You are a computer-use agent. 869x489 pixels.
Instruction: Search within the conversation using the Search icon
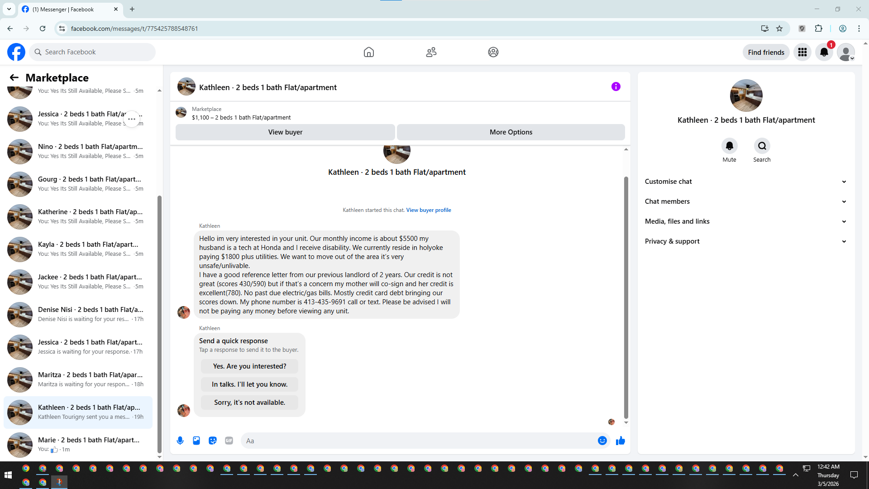click(762, 146)
